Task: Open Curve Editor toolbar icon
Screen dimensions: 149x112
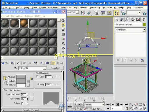Action: pos(103,13)
